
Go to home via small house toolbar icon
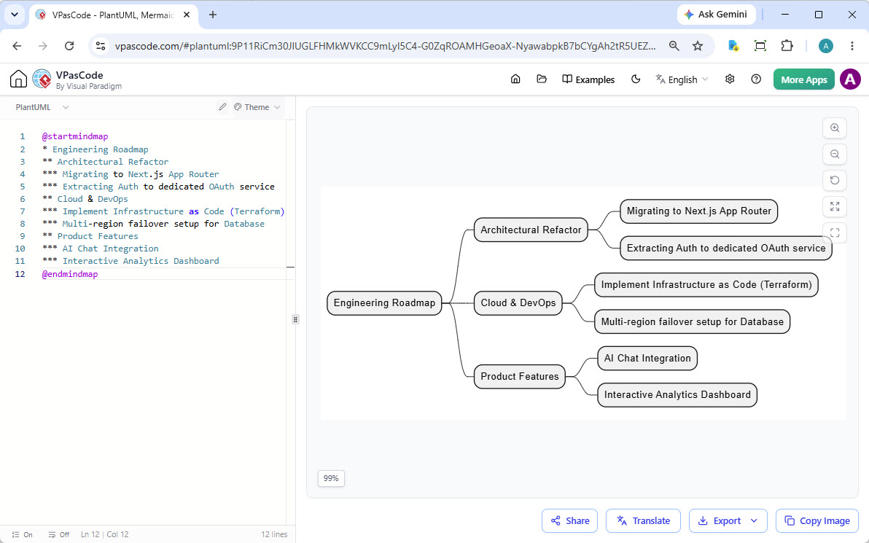point(515,79)
